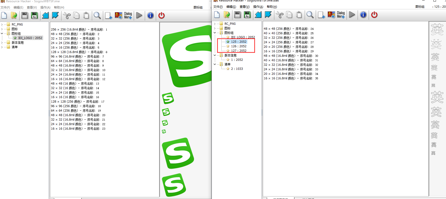Click New file icon in left window toolbar
The image size is (446, 199).
pyautogui.click(x=4, y=16)
